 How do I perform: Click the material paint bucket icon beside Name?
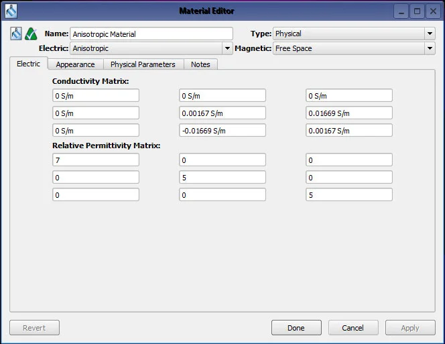pos(16,34)
